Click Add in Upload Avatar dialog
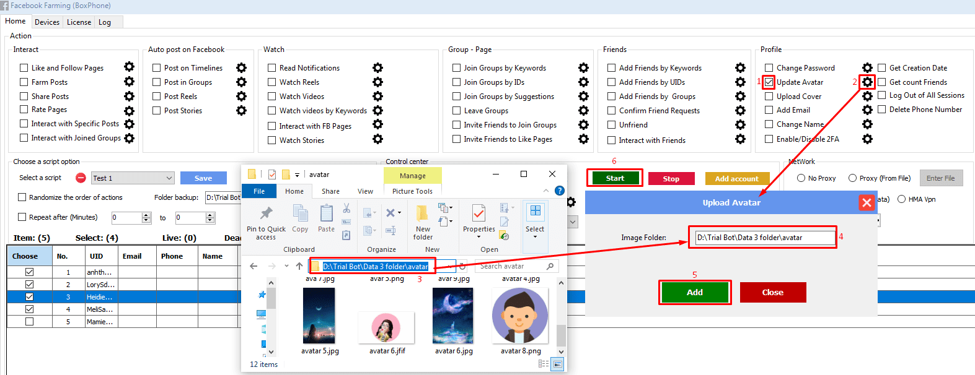Image resolution: width=975 pixels, height=375 pixels. click(695, 292)
